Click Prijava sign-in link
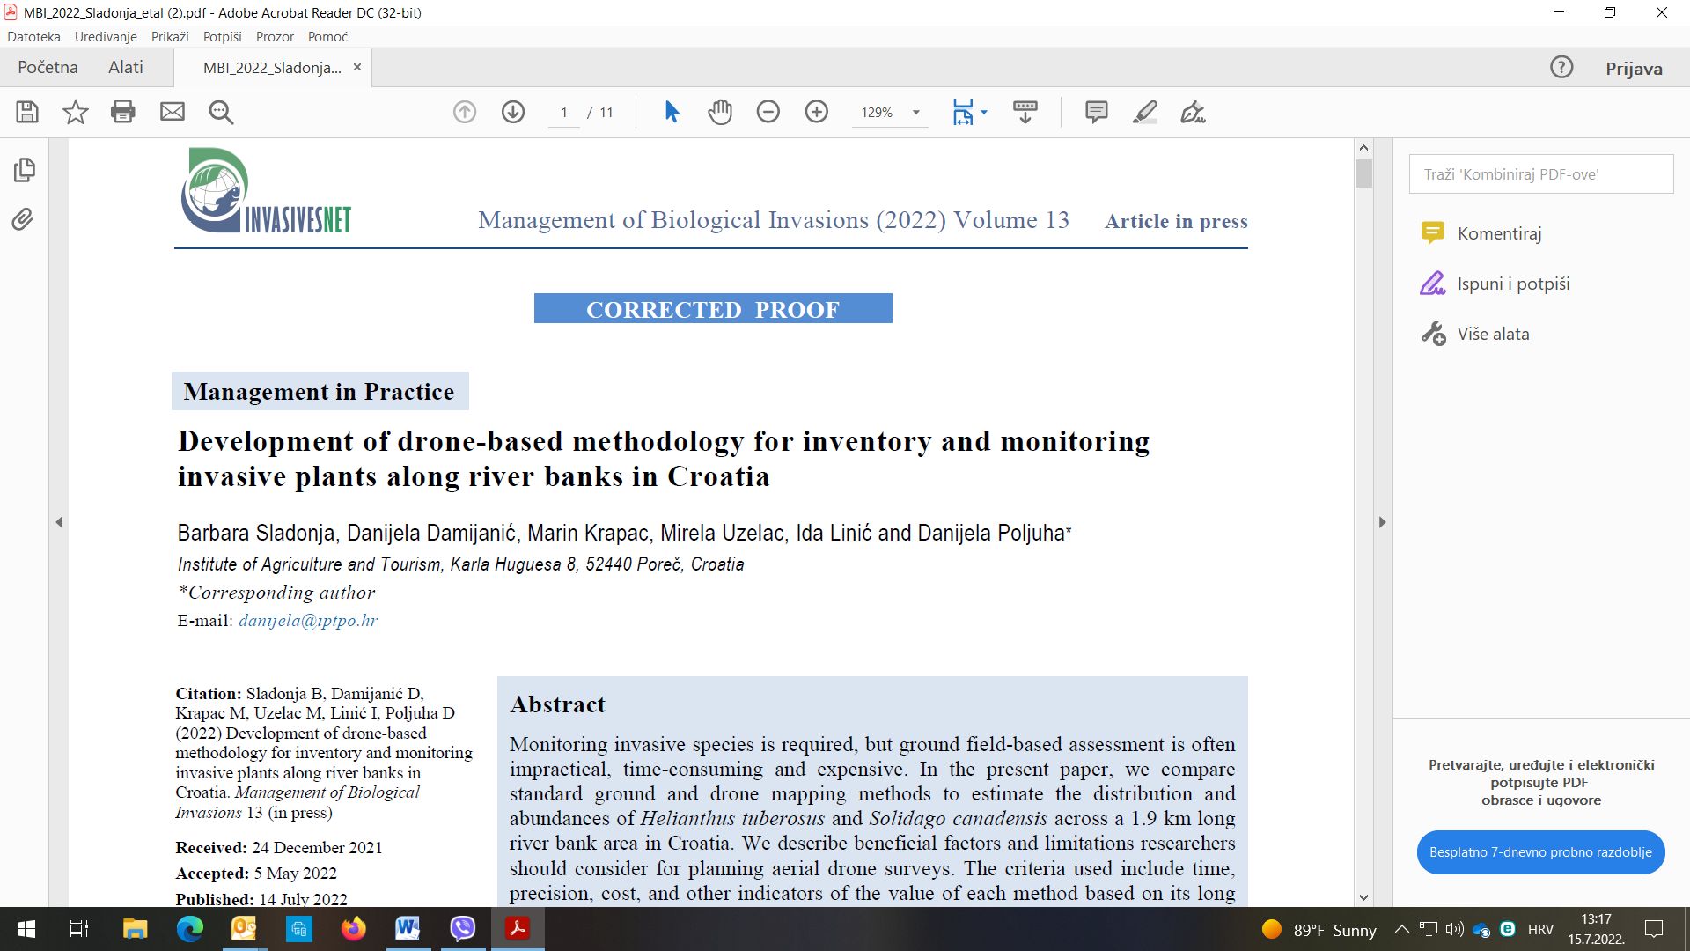The image size is (1690, 951). point(1634,69)
